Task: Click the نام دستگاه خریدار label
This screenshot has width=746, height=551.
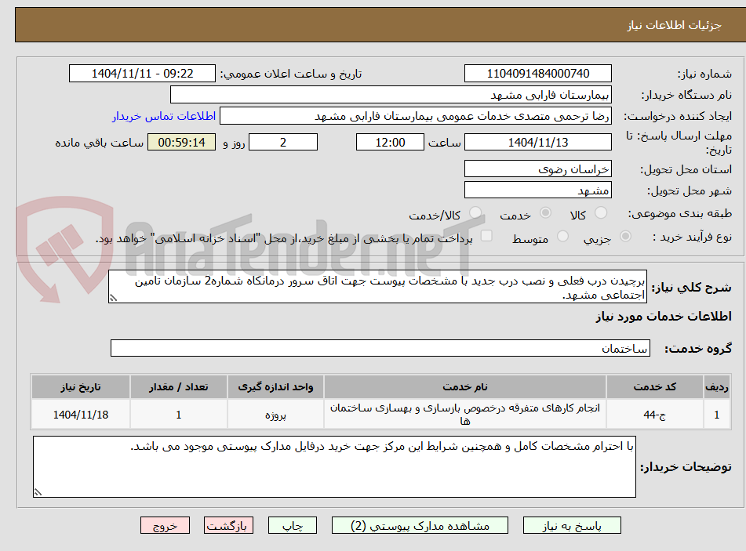Action: 686,95
